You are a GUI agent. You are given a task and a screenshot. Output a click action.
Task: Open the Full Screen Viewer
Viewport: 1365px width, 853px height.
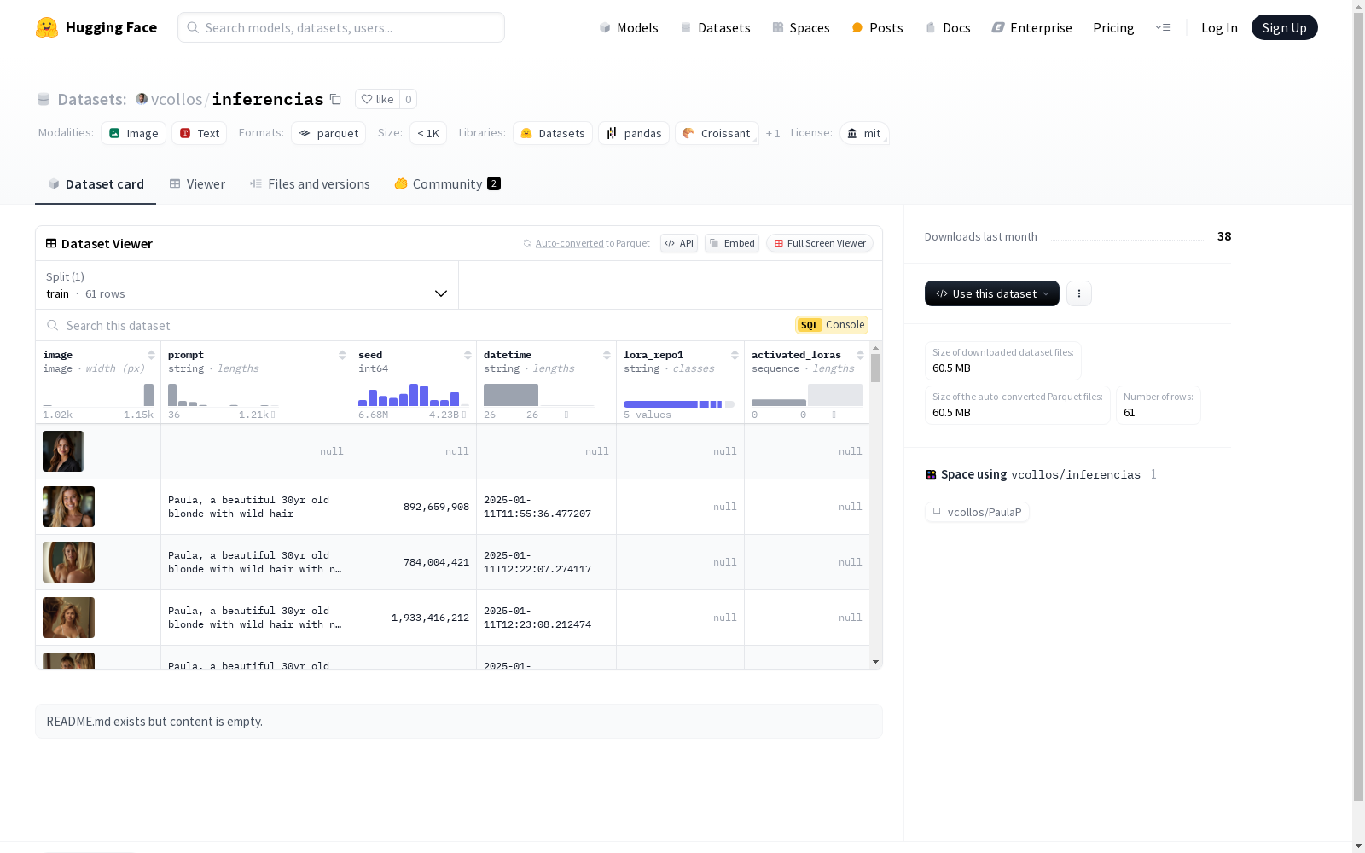(820, 243)
